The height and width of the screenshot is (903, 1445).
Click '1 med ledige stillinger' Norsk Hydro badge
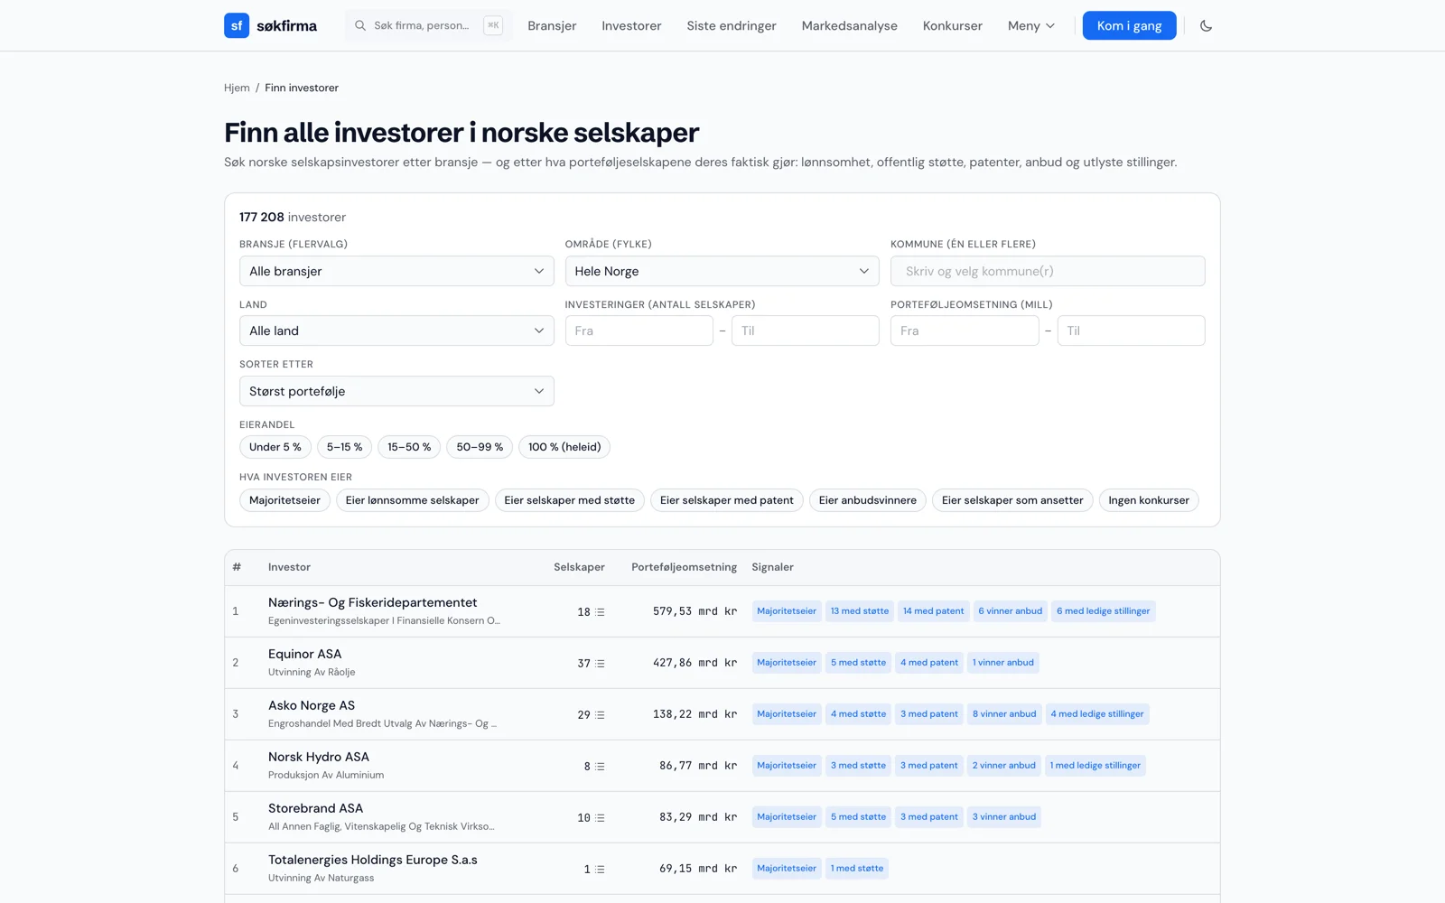pyautogui.click(x=1095, y=766)
